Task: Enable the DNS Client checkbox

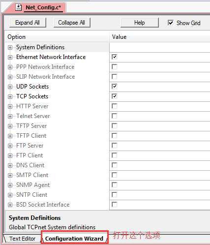Action: click(x=114, y=165)
